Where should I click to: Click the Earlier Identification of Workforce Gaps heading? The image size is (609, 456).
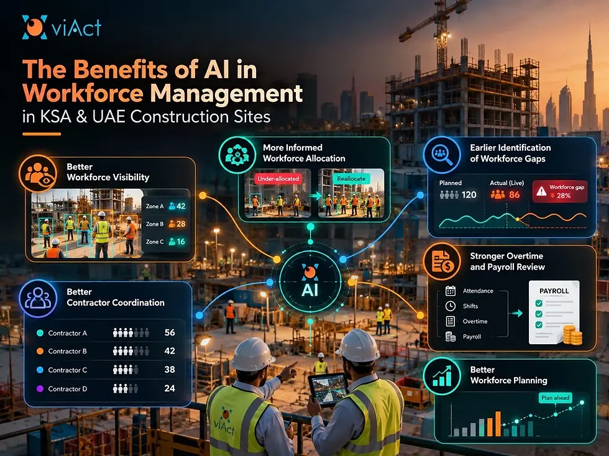(x=510, y=153)
